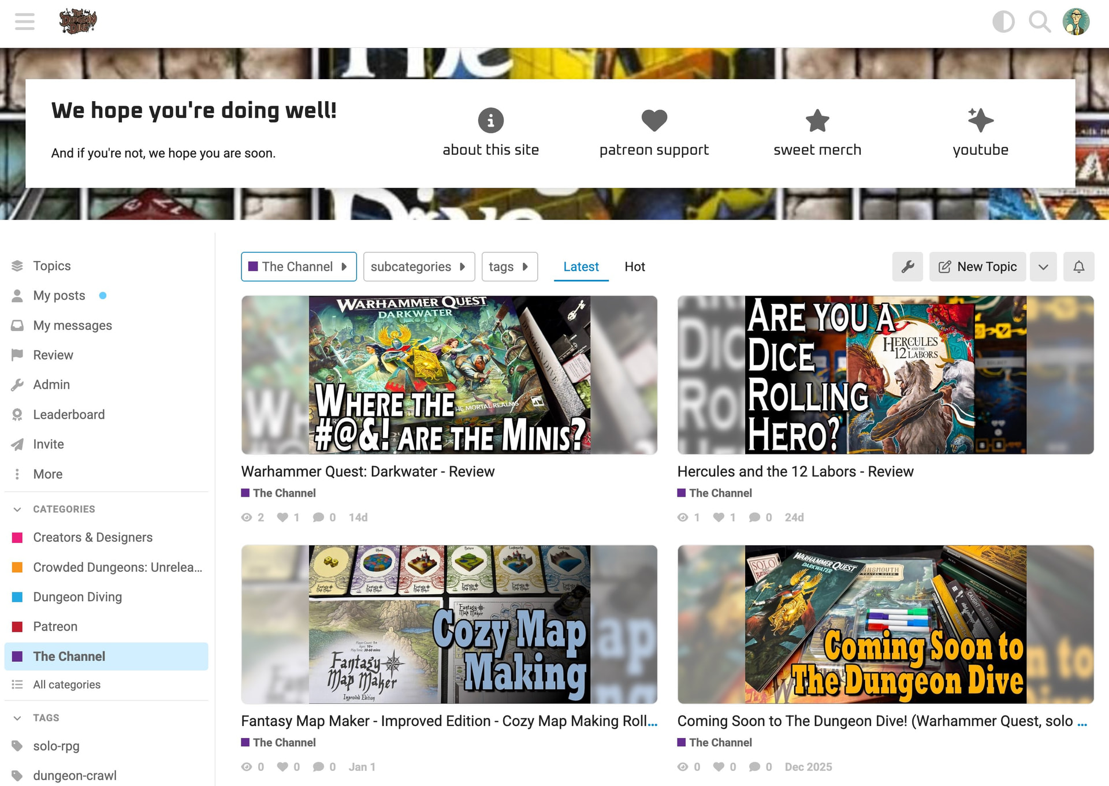
Task: Open the category admin wrench button
Action: click(x=907, y=267)
